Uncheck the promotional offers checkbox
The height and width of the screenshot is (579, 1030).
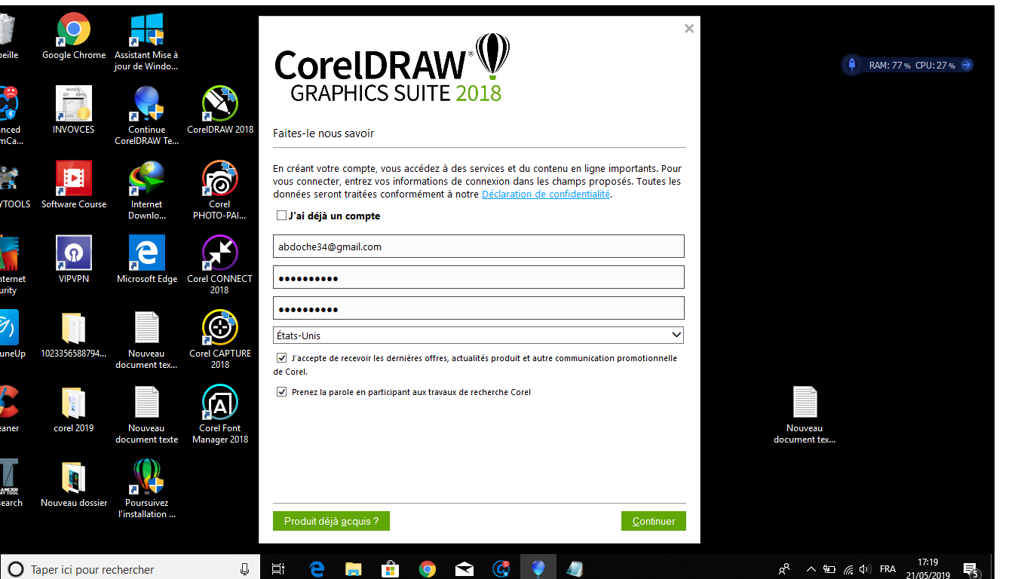[x=282, y=358]
